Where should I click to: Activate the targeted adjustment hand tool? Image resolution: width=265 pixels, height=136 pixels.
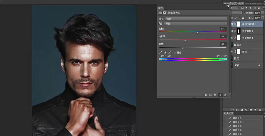160,24
